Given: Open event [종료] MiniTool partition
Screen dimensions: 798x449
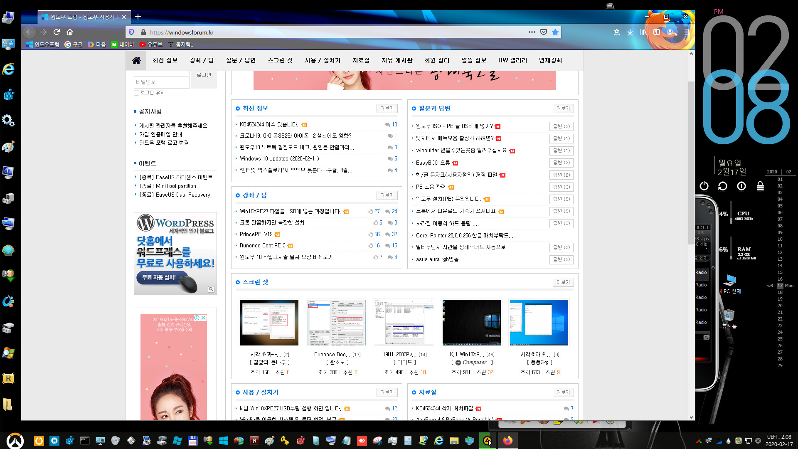Looking at the screenshot, I should (167, 186).
